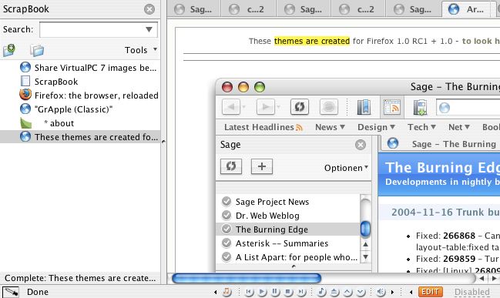The width and height of the screenshot is (500, 298).
Task: Click the red close light in Sage window
Action: 227,87
